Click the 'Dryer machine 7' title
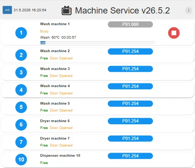The width and height of the screenshot is (195, 168). 55,138
